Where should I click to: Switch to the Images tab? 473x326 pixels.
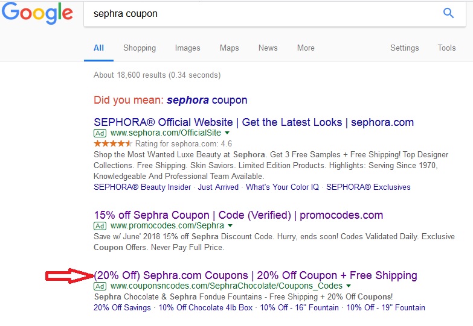tap(187, 48)
